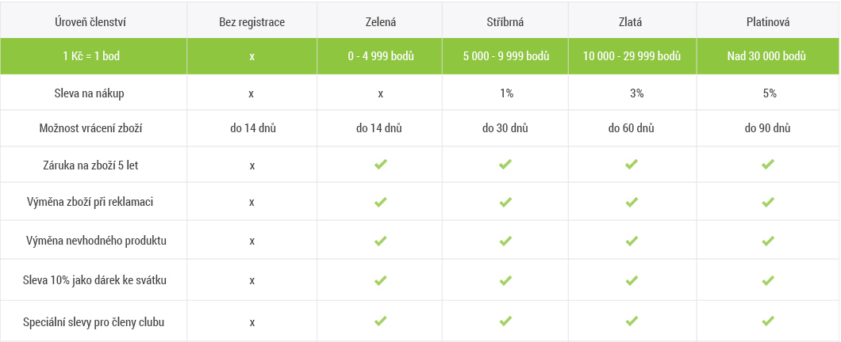
Task: Click Zelená checkmark for Sleva 10% jako dárek
Action: (x=381, y=280)
